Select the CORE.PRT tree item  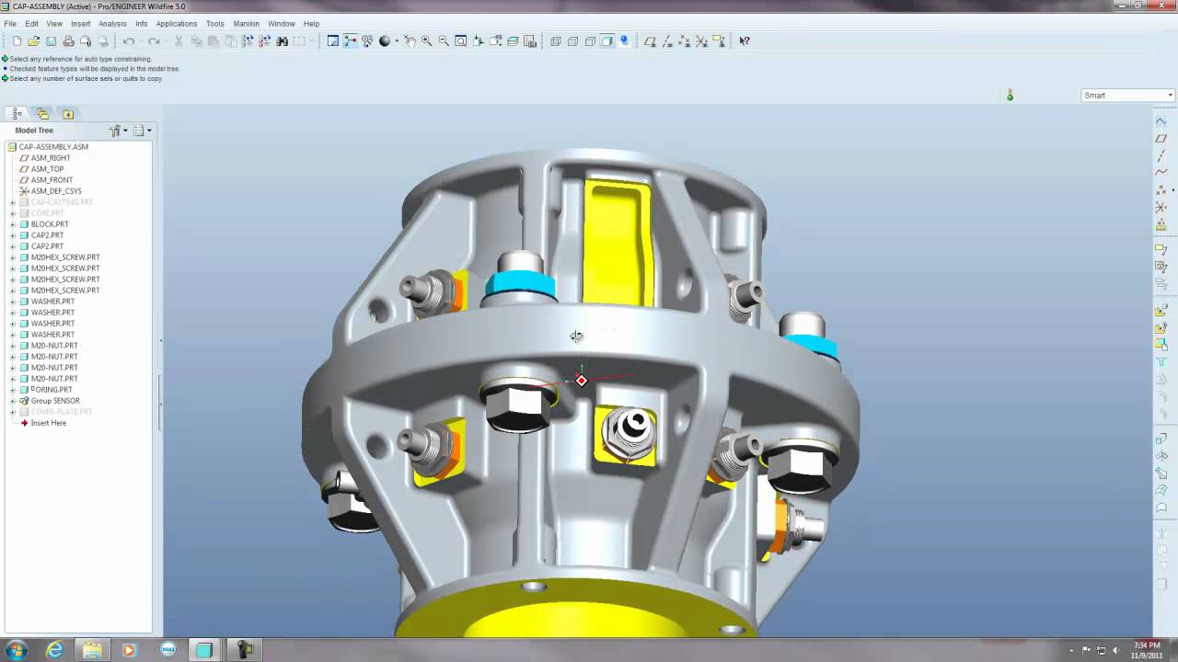click(47, 213)
